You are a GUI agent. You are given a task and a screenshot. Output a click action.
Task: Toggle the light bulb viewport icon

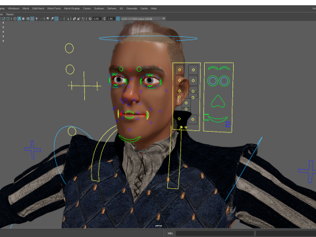[47, 19]
